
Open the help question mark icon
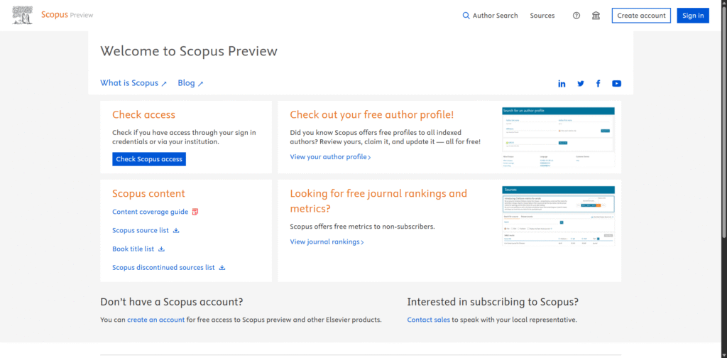point(576,16)
